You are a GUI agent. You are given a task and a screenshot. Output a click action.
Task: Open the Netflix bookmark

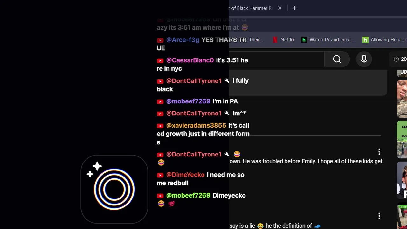[284, 40]
